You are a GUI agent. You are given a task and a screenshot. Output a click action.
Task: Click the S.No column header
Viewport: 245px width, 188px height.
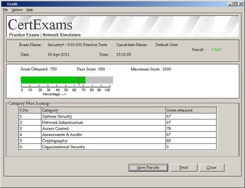tap(30, 110)
